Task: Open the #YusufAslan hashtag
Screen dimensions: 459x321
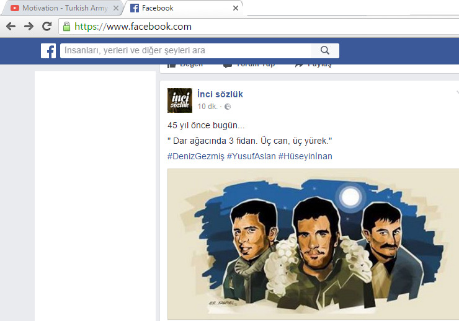Action: click(251, 156)
